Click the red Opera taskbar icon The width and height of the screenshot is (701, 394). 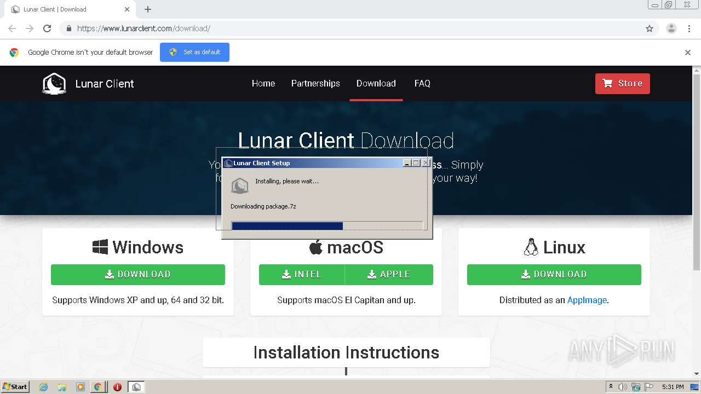tap(117, 387)
